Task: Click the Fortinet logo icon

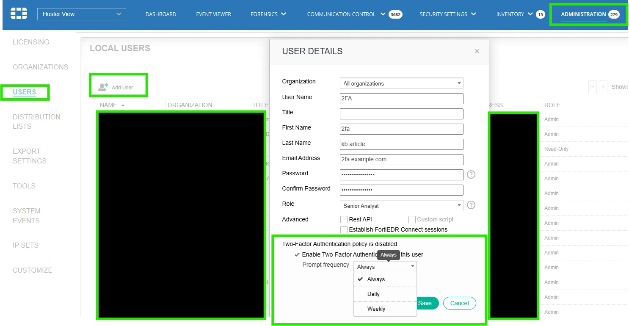Action: pyautogui.click(x=19, y=14)
